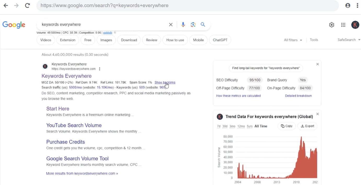
Task: Select the Mobile filter chip
Action: point(198,40)
